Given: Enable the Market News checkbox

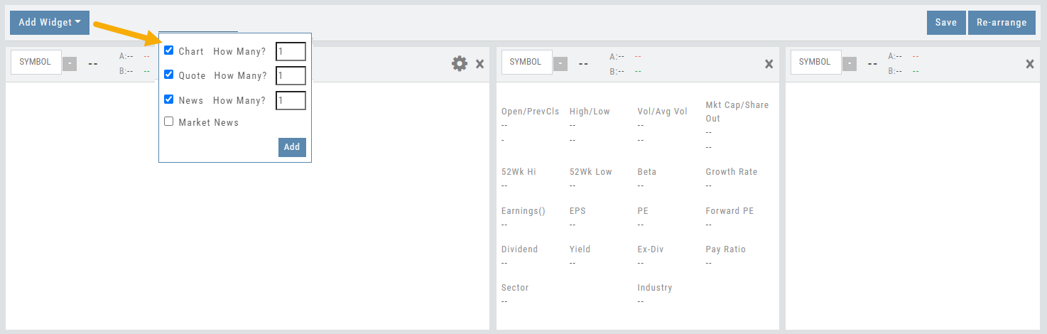Looking at the screenshot, I should 169,122.
